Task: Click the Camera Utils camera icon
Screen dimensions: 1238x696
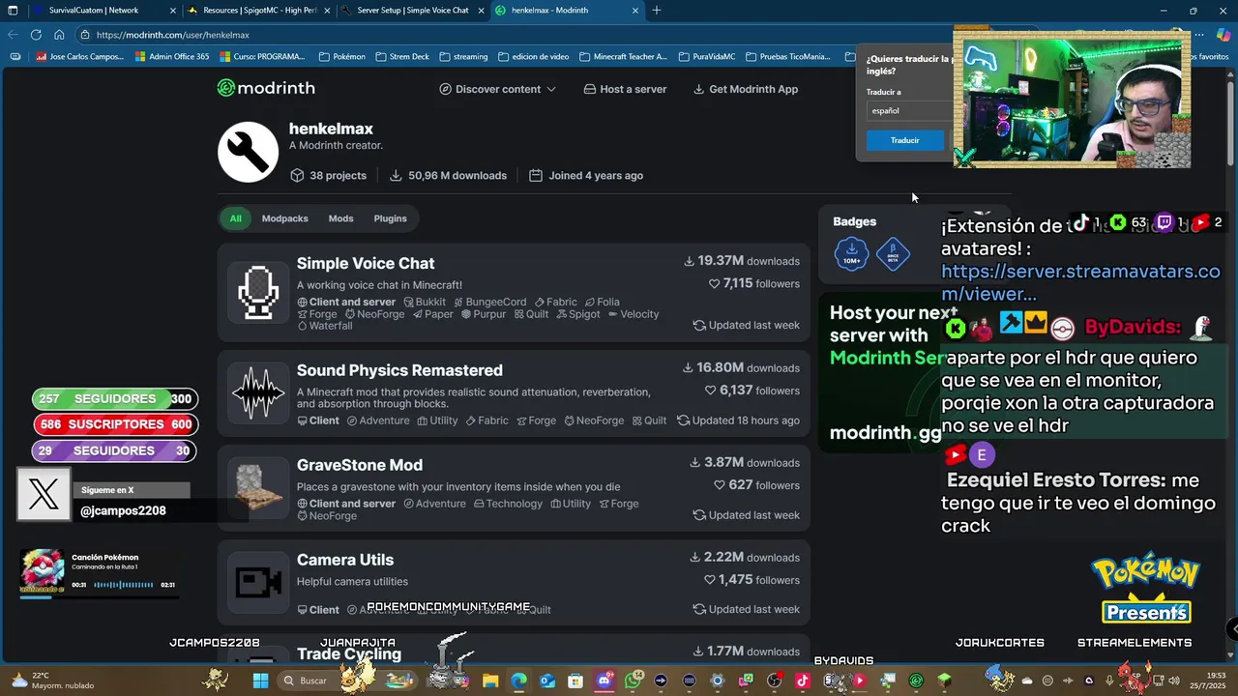Action: tap(258, 582)
